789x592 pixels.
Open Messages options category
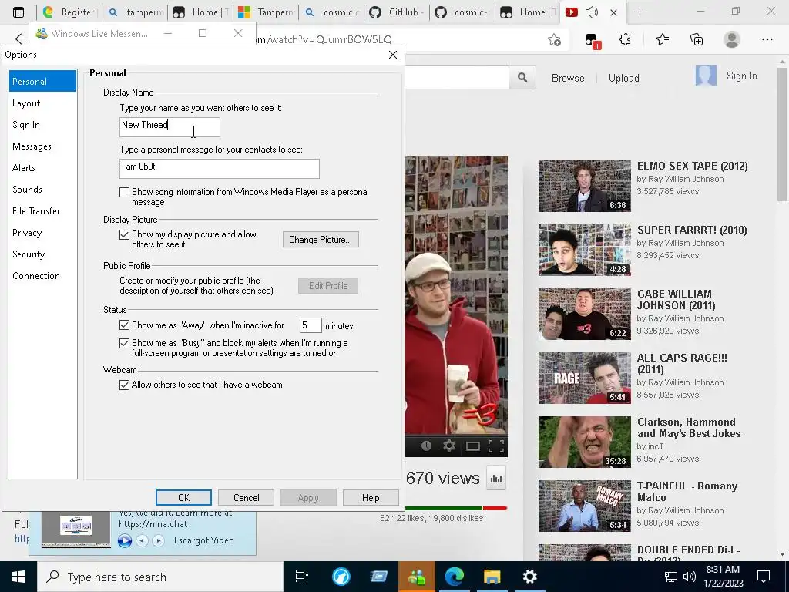(32, 146)
